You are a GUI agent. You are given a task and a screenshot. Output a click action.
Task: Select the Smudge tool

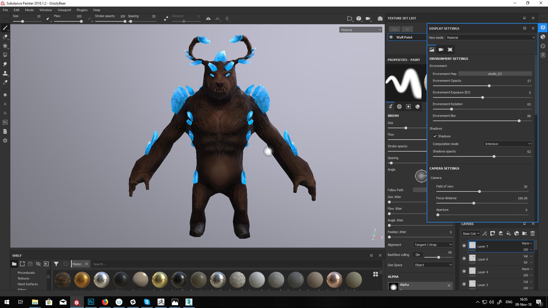pyautogui.click(x=5, y=64)
